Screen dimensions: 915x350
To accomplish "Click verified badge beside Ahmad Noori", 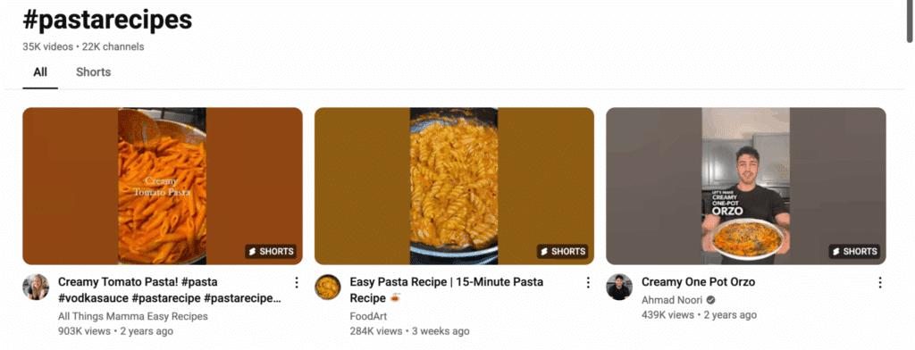I will coord(710,300).
